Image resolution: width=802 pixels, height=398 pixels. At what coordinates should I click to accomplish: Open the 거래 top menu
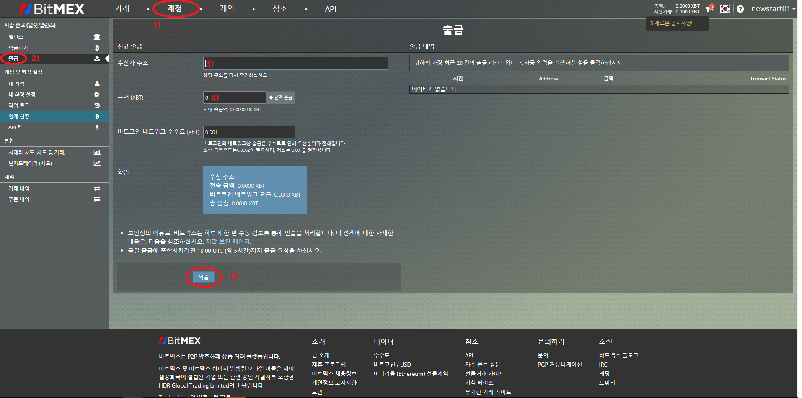tap(122, 9)
